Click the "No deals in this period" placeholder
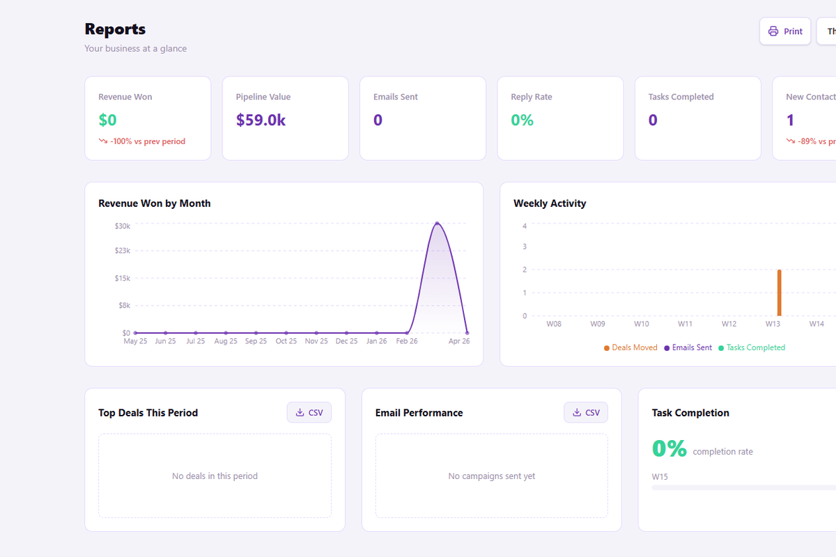836x557 pixels. (215, 476)
